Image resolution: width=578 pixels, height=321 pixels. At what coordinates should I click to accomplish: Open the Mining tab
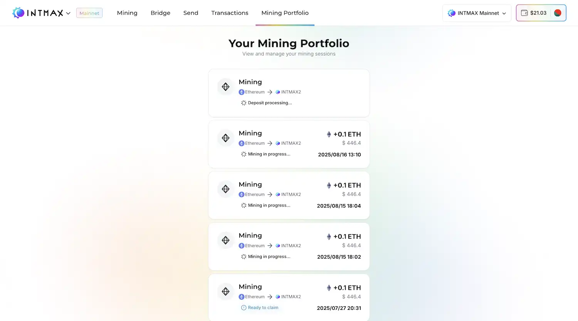(127, 13)
